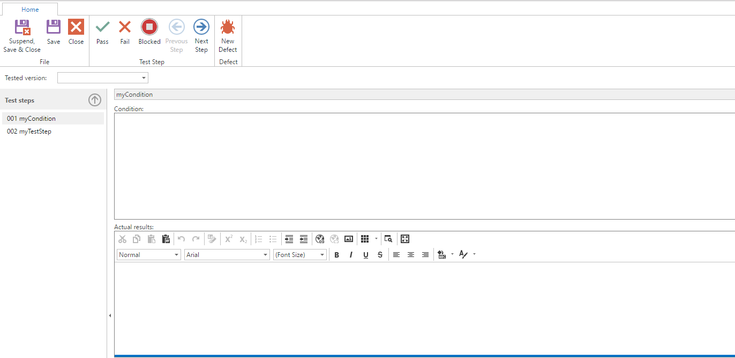Insert an image in Actual results
The image size is (735, 358).
pyautogui.click(x=349, y=239)
